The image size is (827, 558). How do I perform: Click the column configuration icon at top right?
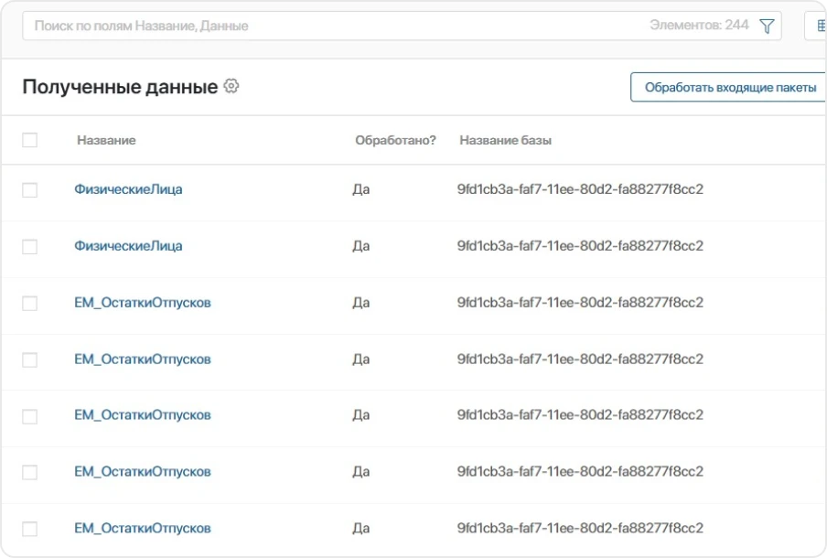pyautogui.click(x=819, y=25)
